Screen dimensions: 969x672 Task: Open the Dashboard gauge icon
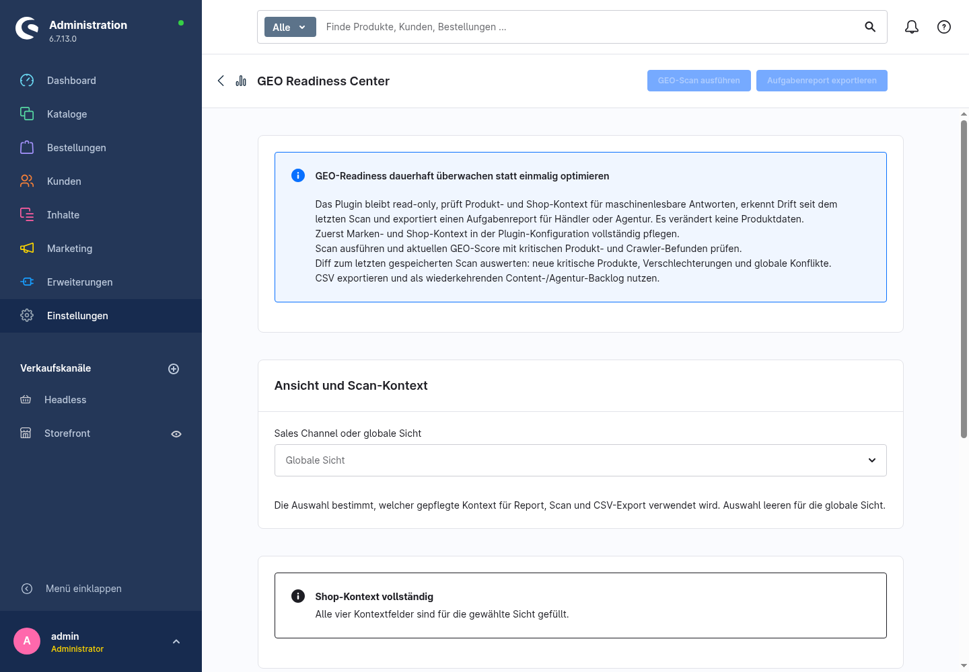(27, 81)
